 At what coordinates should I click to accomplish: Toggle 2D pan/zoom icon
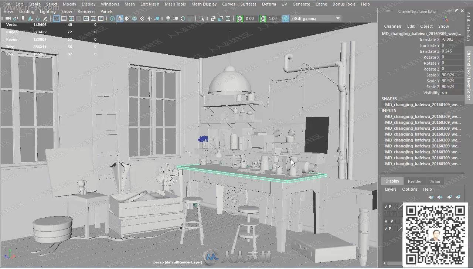click(x=38, y=18)
